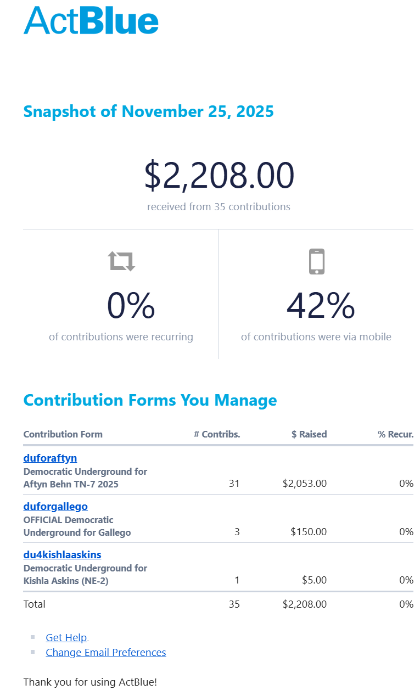
Task: Click the Contribution Form column header
Action: 63,434
